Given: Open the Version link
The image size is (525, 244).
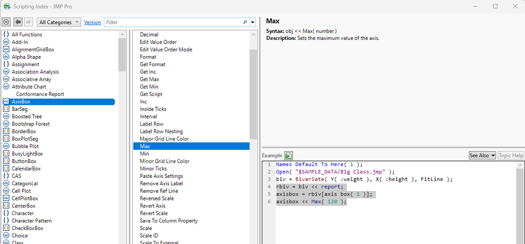Looking at the screenshot, I should 92,23.
